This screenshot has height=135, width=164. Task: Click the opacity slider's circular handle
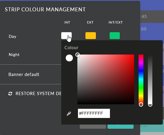(150, 104)
